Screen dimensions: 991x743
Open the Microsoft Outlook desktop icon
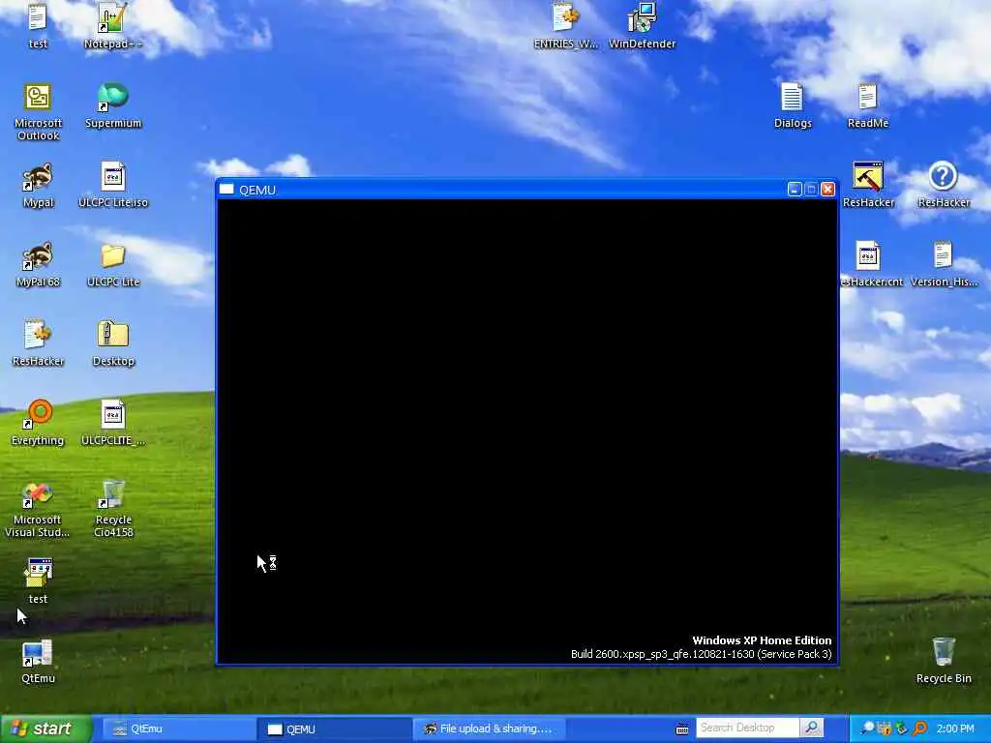[38, 112]
